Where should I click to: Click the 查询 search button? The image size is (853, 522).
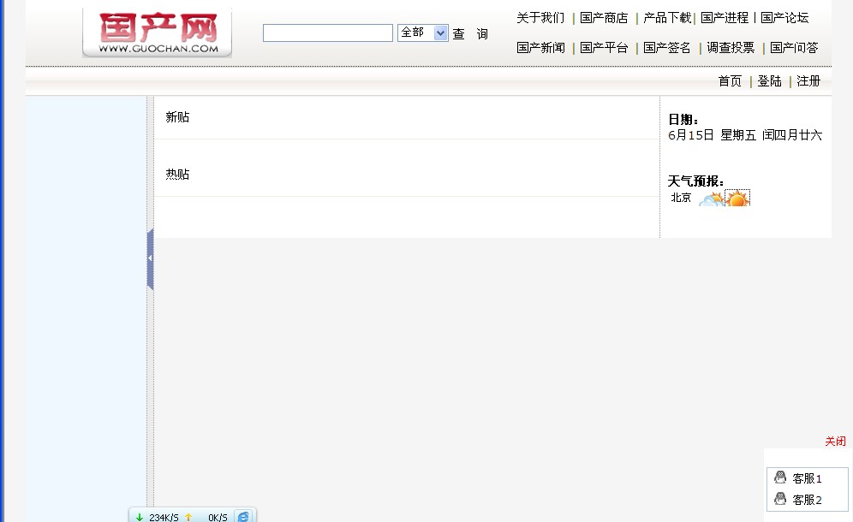pyautogui.click(x=470, y=33)
